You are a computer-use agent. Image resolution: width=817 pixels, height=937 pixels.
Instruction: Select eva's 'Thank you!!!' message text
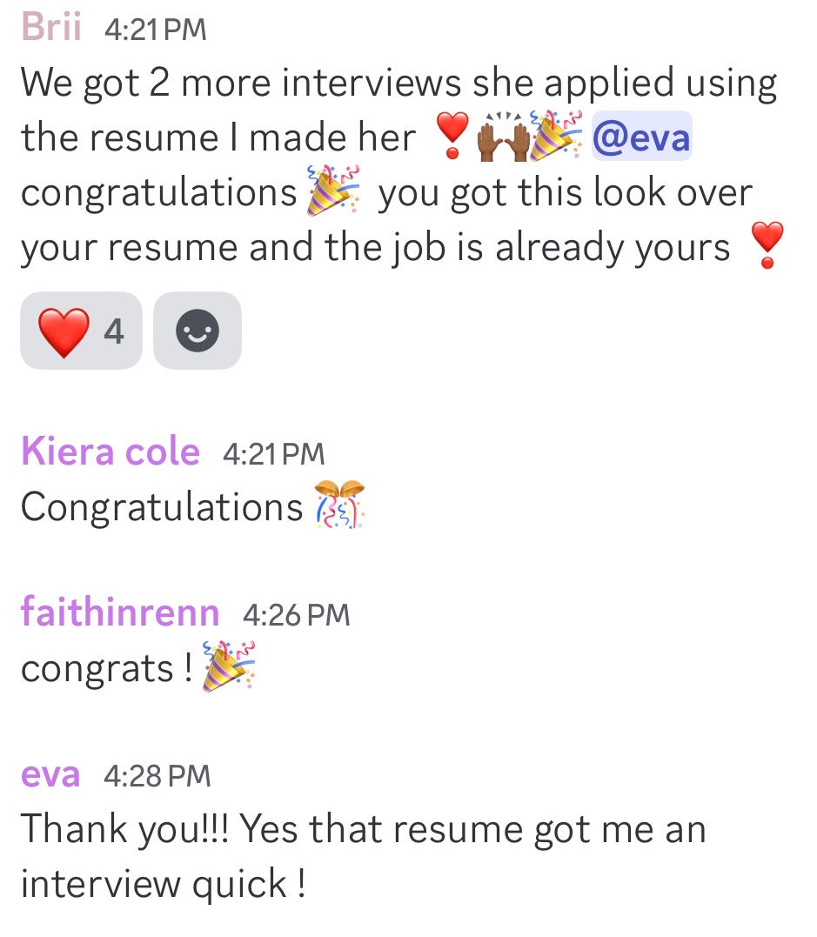(364, 856)
